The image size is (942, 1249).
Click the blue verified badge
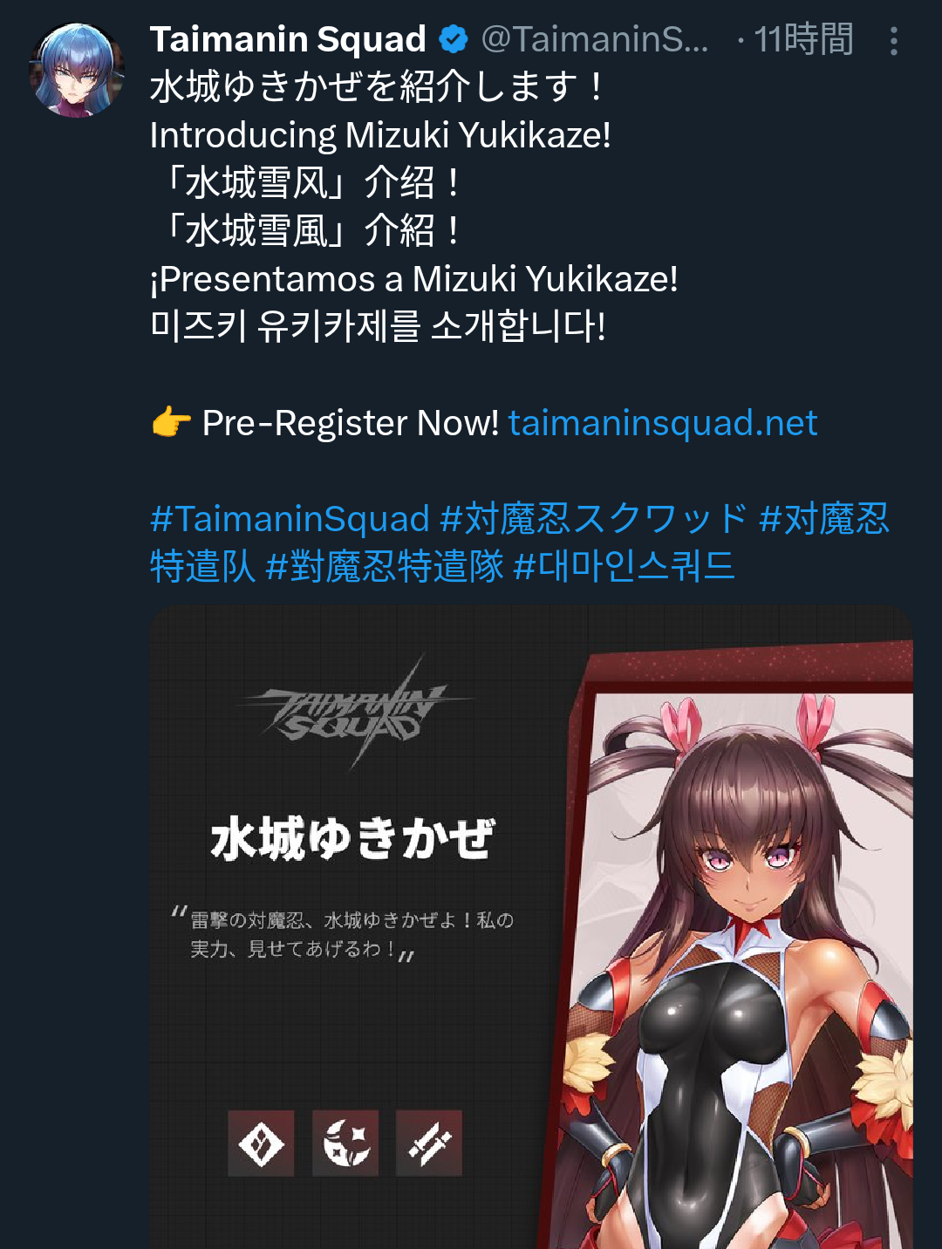pos(454,39)
